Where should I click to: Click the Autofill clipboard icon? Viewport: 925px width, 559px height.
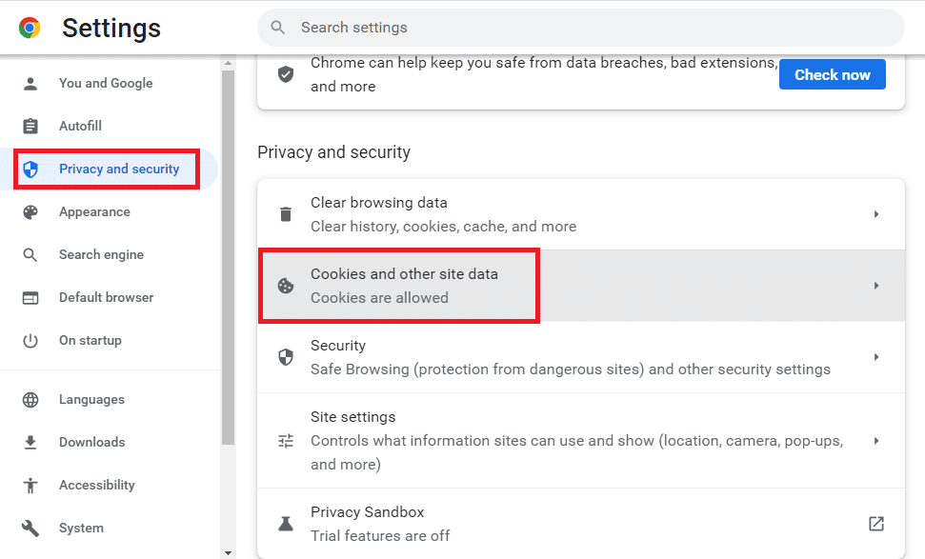coord(30,126)
